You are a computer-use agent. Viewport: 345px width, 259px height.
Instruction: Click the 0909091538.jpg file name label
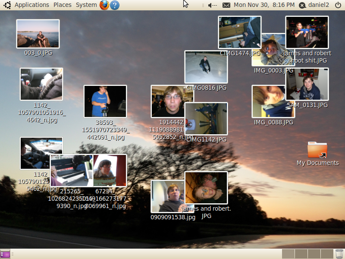[x=173, y=218]
